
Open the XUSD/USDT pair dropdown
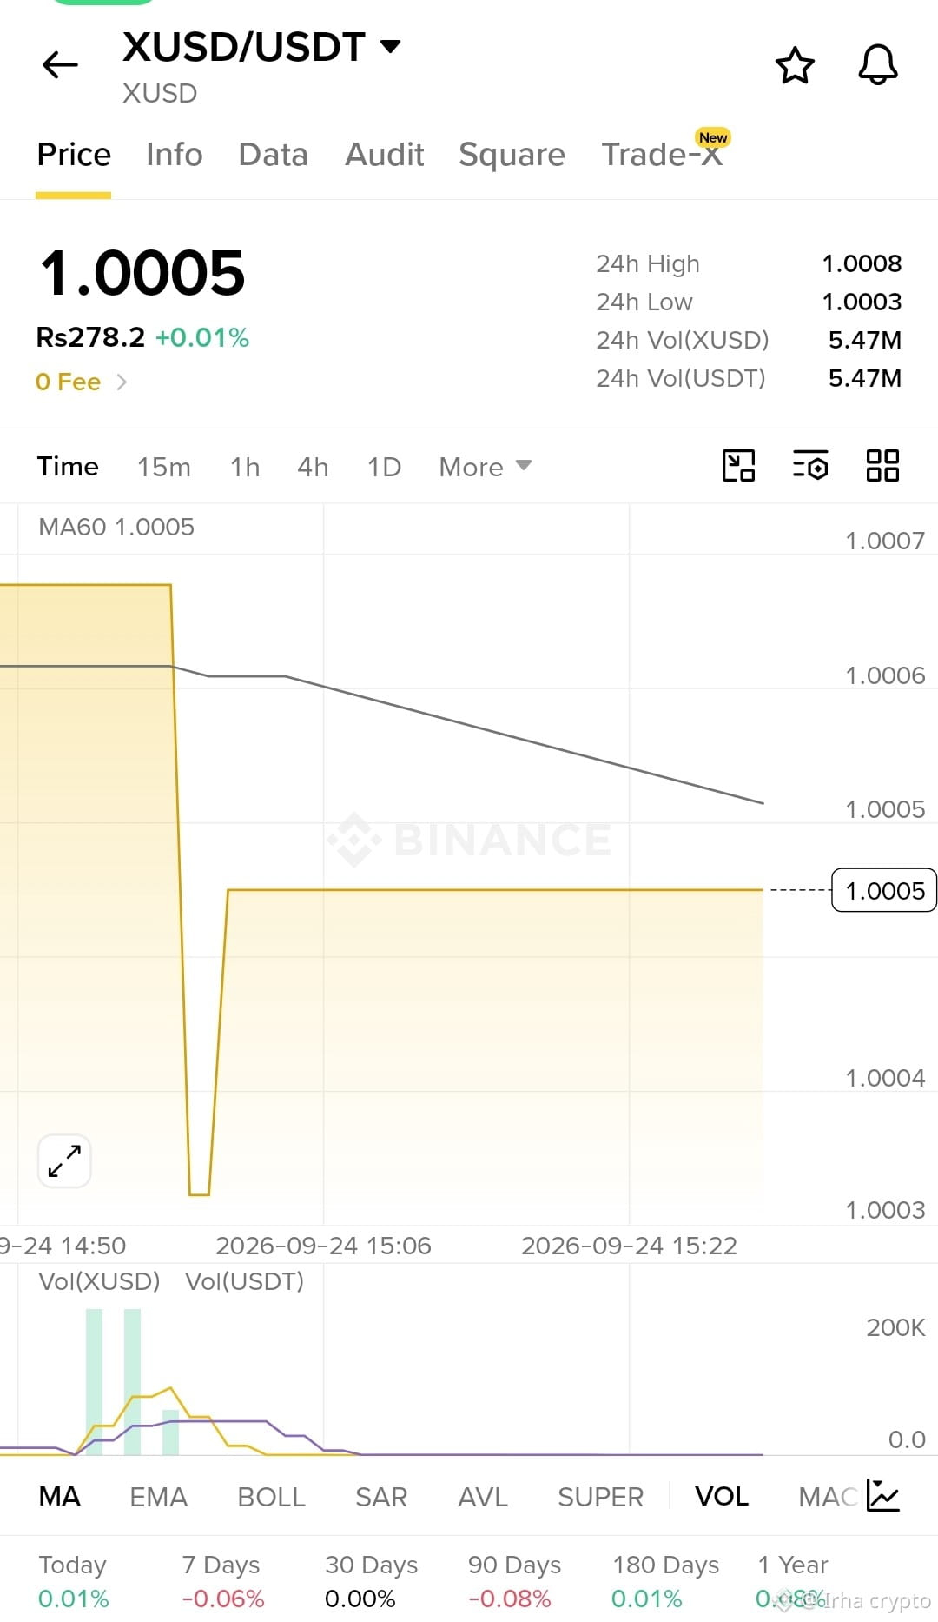point(391,47)
